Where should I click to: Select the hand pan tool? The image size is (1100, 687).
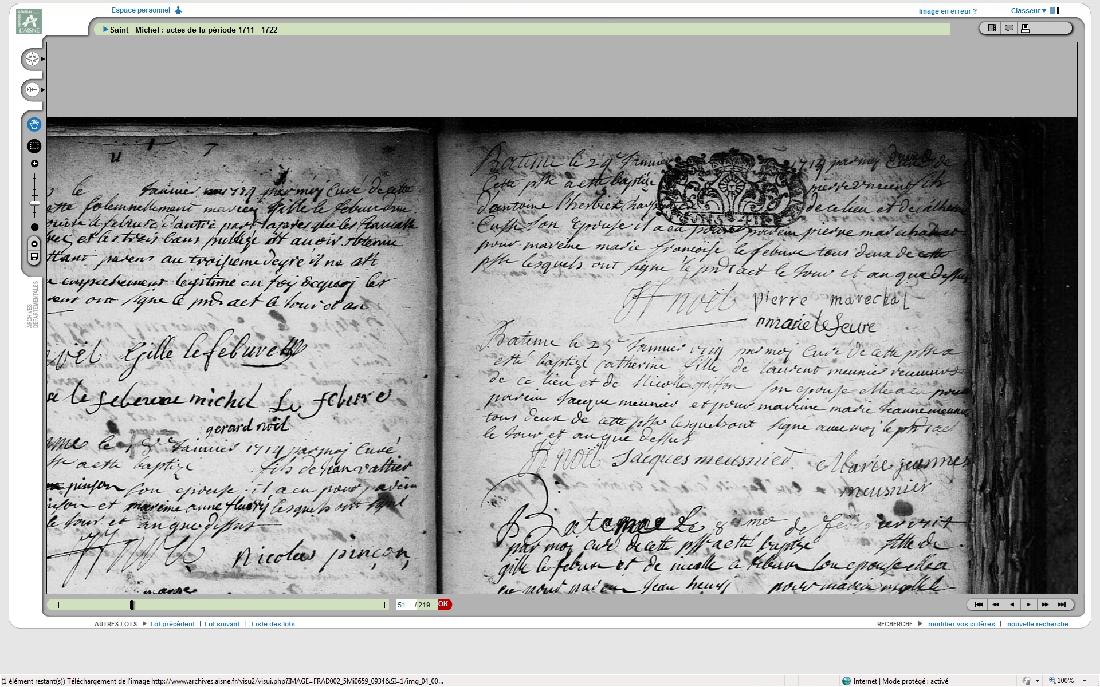point(34,124)
